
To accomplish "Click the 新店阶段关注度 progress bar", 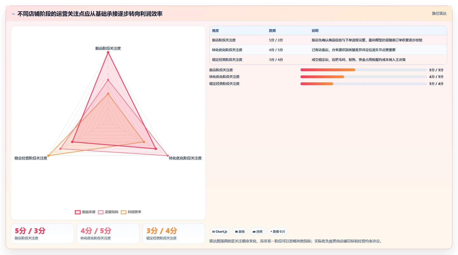I will point(363,70).
